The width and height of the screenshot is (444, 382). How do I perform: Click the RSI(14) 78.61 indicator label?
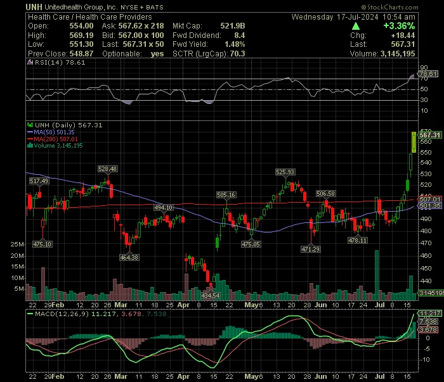(x=60, y=63)
